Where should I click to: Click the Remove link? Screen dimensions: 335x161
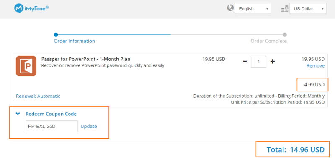pyautogui.click(x=316, y=66)
